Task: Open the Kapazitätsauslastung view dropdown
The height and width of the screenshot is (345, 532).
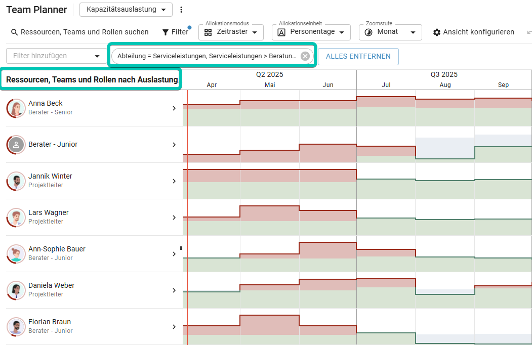Action: (126, 10)
